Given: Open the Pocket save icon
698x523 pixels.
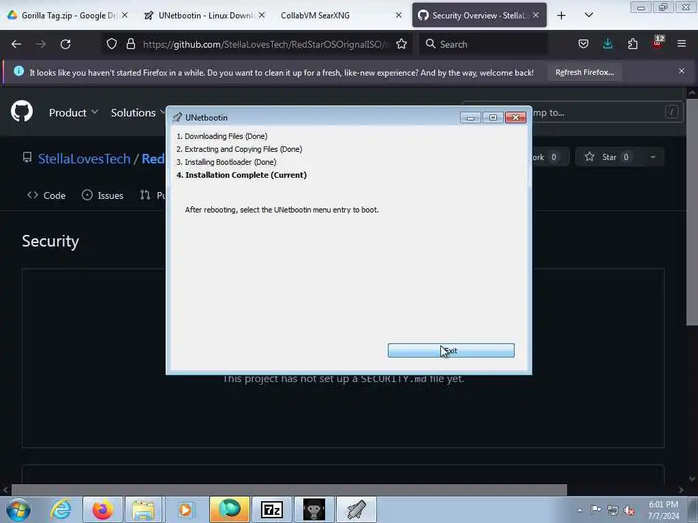Looking at the screenshot, I should (x=583, y=44).
